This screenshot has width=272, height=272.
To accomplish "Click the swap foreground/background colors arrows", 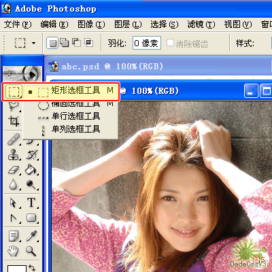I will [32, 267].
